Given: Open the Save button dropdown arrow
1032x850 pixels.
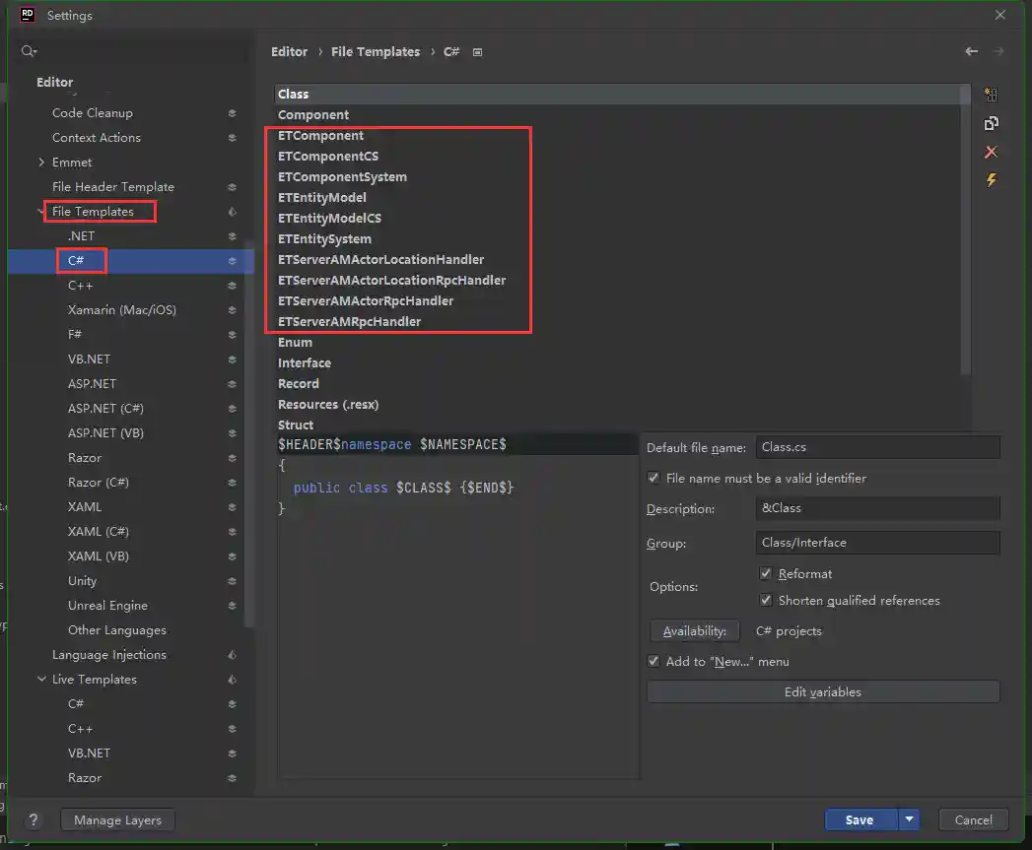Looking at the screenshot, I should [x=910, y=819].
